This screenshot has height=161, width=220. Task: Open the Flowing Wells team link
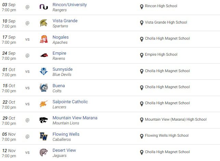click(66, 134)
